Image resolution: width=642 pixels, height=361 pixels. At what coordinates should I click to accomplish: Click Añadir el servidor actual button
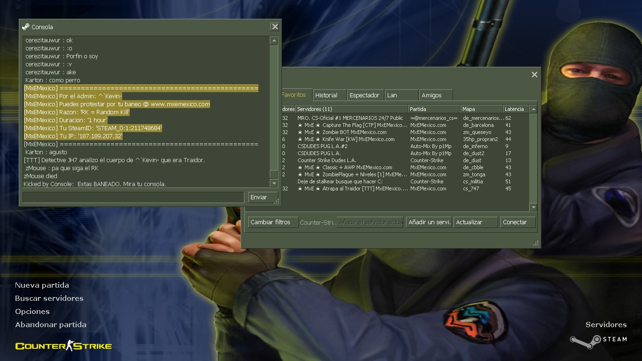tap(371, 222)
